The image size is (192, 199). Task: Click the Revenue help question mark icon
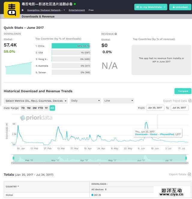(x=116, y=34)
